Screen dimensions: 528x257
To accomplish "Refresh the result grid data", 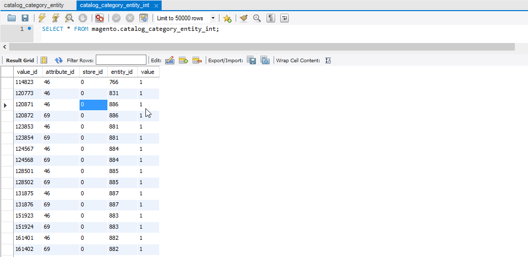I will [59, 60].
